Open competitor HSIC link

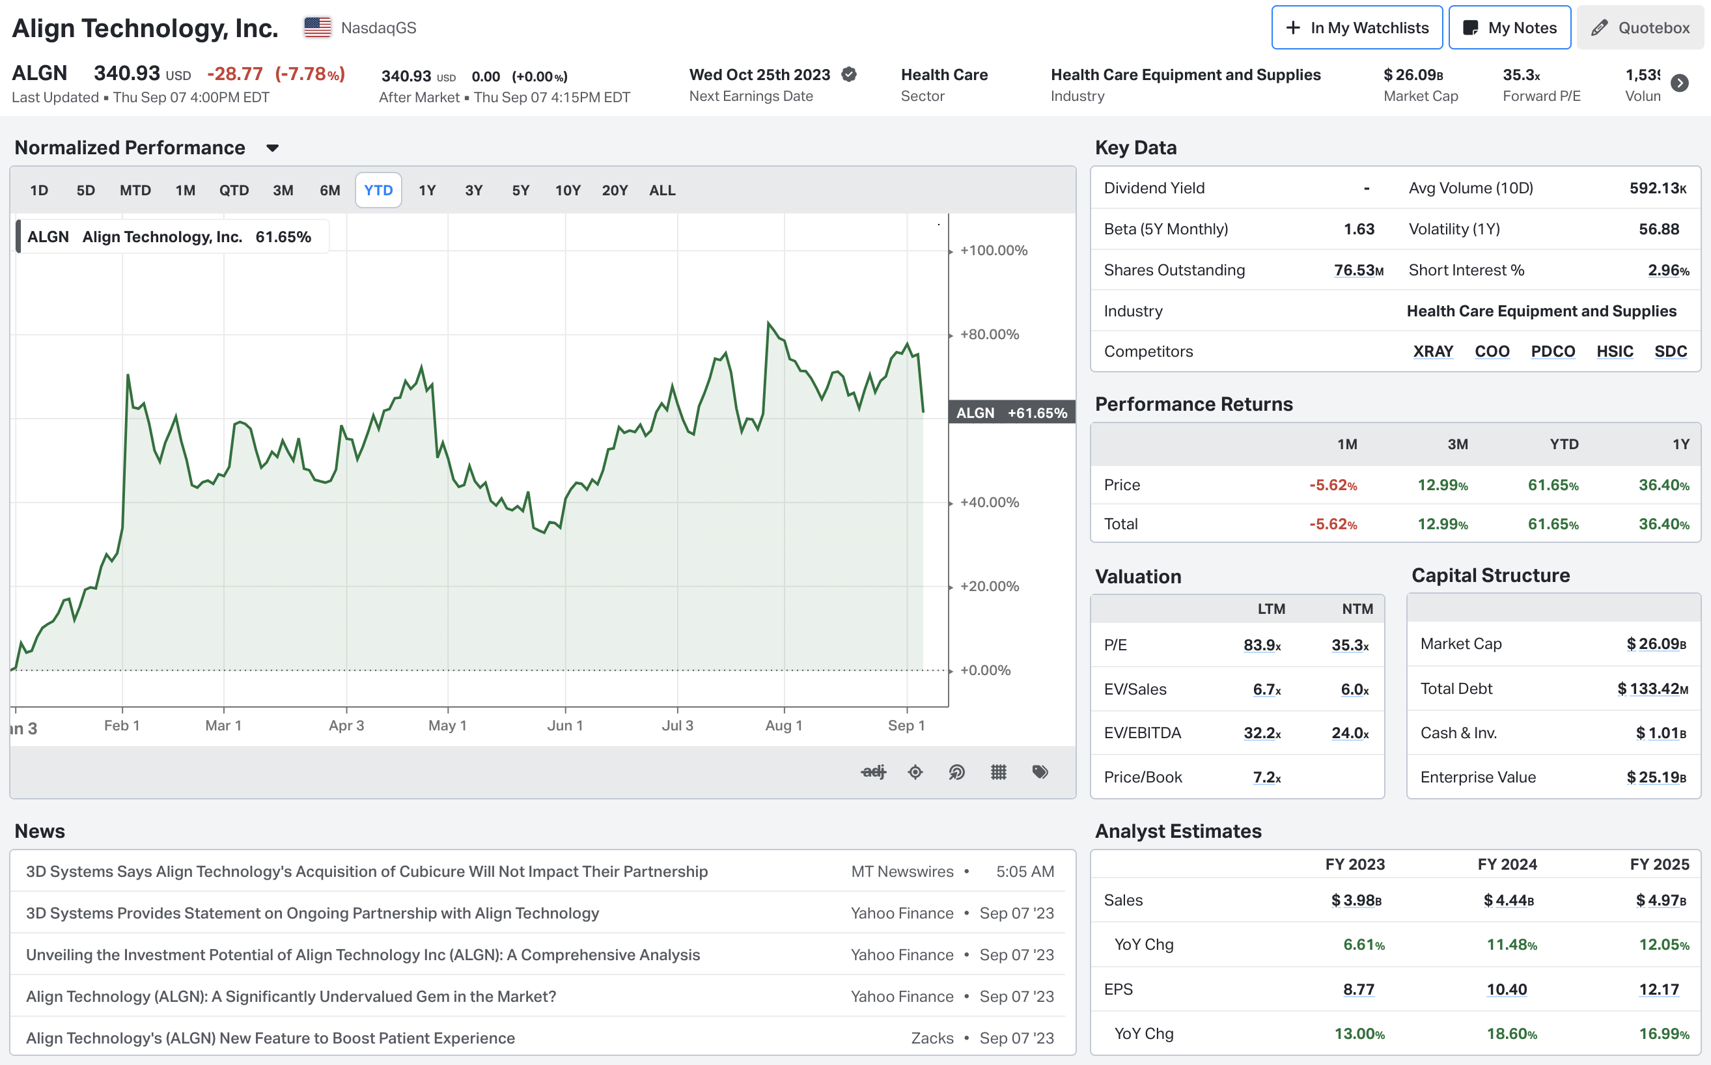[1615, 352]
